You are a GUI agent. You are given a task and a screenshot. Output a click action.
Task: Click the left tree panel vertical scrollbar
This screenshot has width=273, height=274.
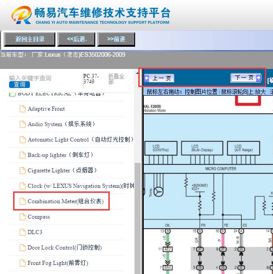pos(137,218)
